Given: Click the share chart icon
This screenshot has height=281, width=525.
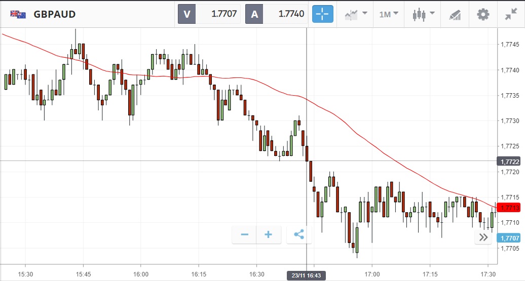Looking at the screenshot, I should coord(299,234).
